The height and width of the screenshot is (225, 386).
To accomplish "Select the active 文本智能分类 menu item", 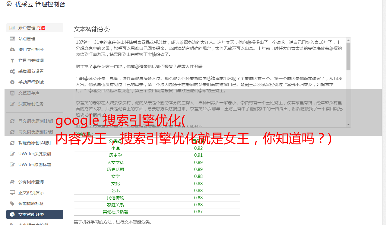I will click(x=35, y=214).
